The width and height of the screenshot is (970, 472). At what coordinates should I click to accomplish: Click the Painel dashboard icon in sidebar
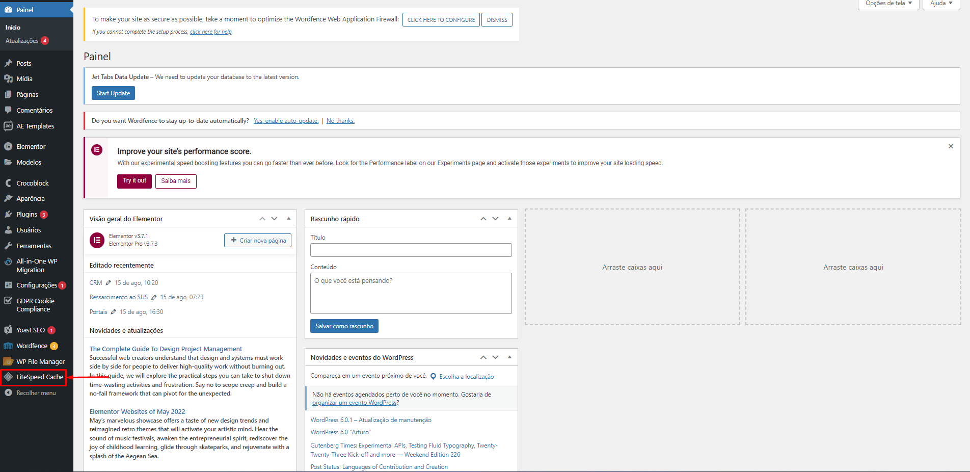point(8,10)
